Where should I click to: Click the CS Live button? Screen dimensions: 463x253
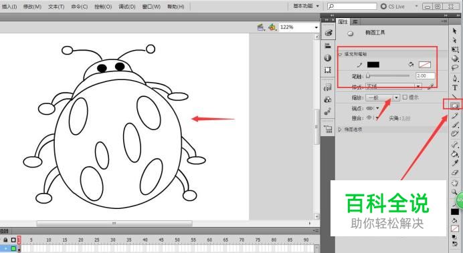(393, 6)
